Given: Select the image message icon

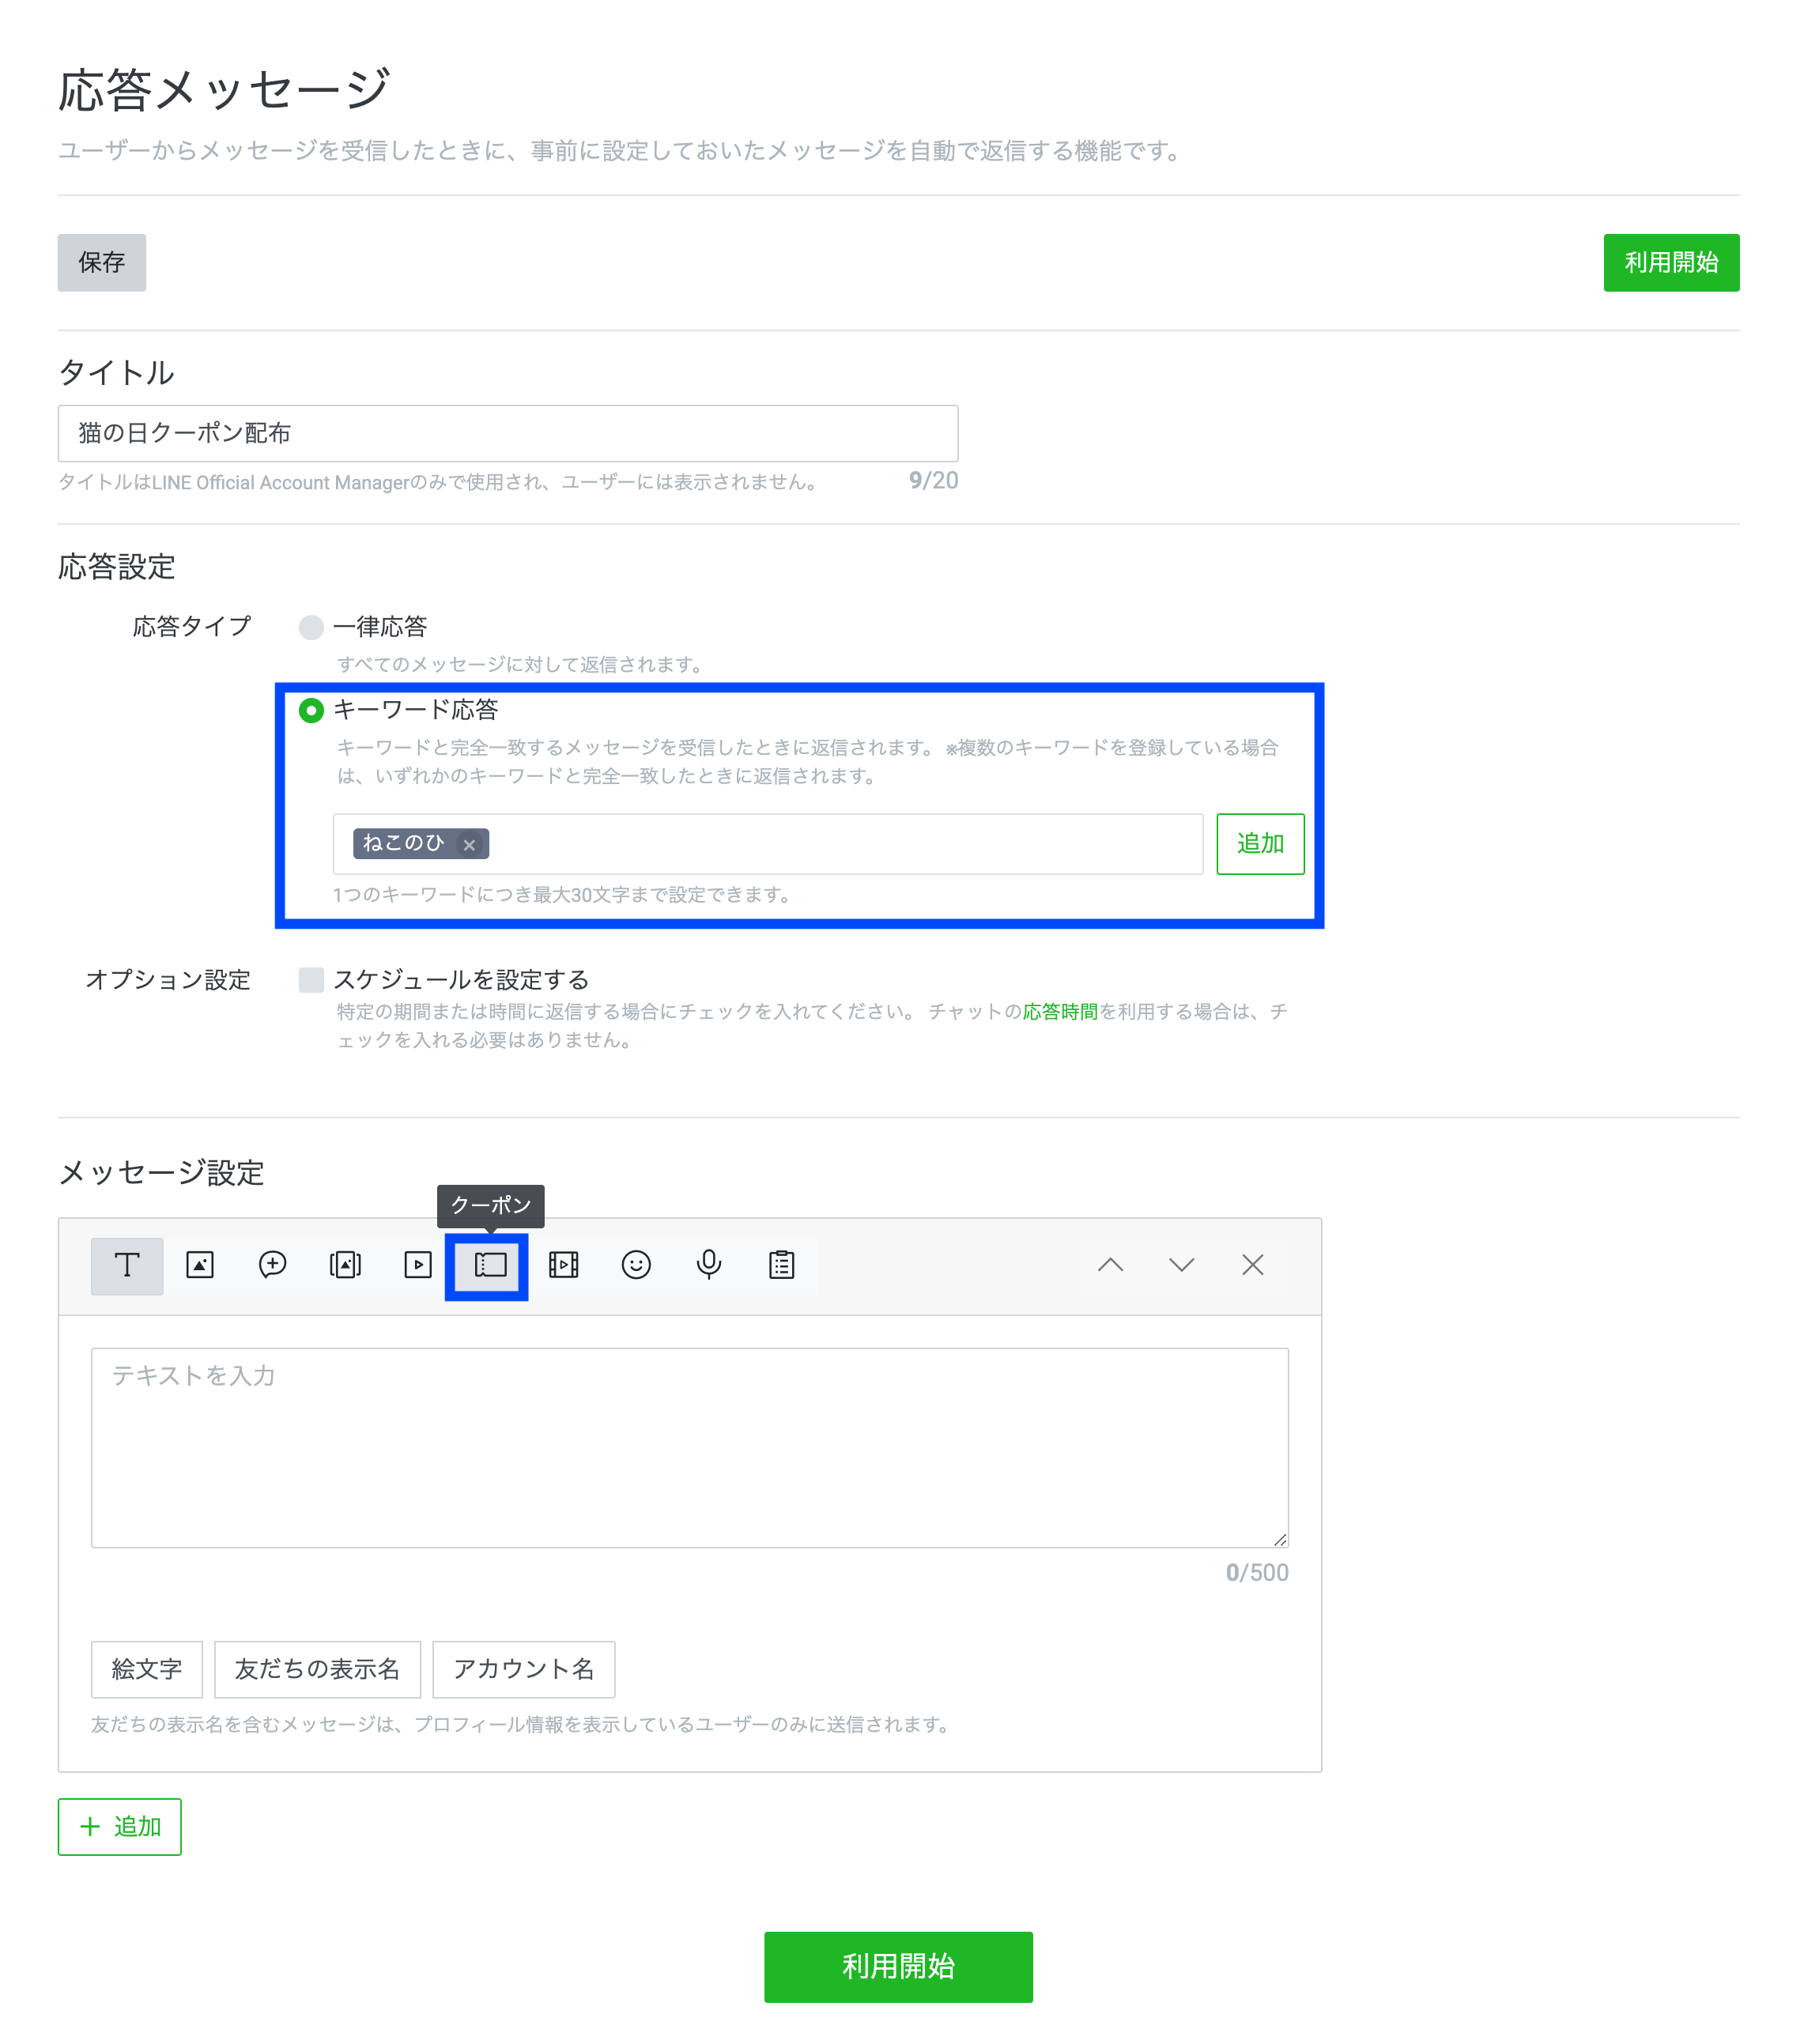Looking at the screenshot, I should (x=200, y=1265).
